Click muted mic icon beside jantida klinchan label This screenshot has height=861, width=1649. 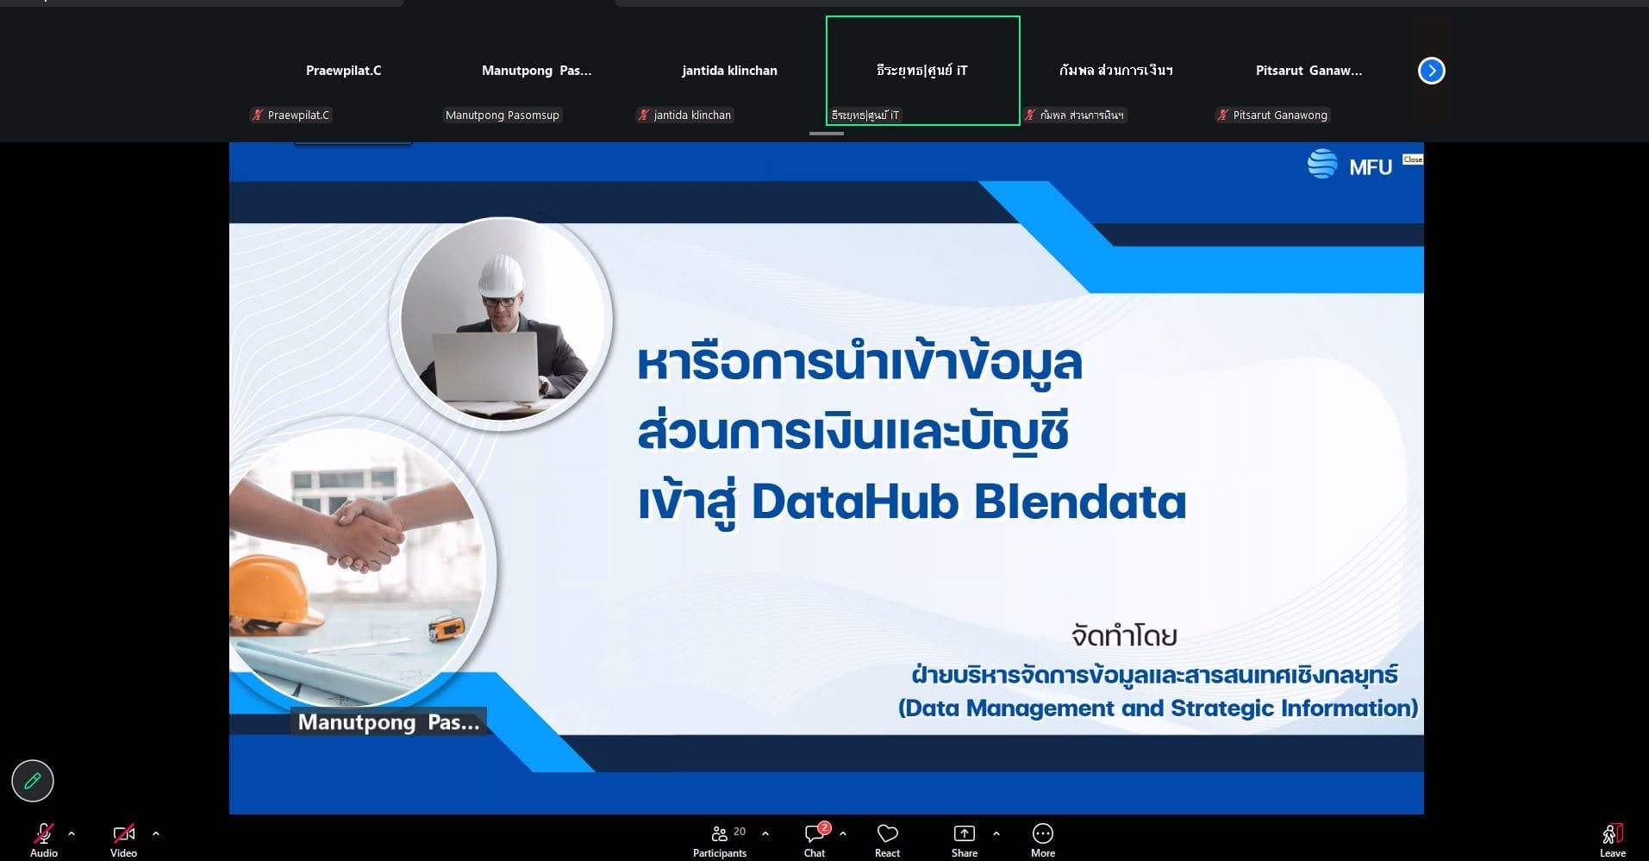click(643, 115)
